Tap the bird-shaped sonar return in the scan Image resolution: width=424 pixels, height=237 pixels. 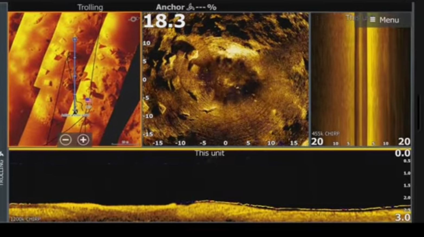[x=209, y=110]
